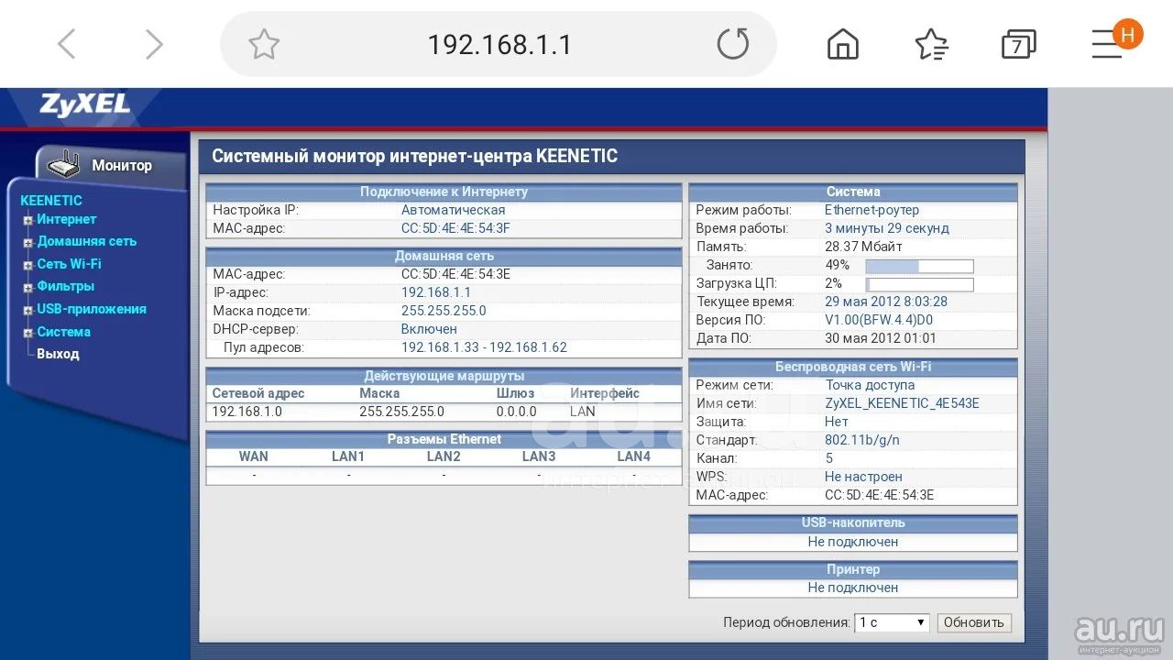The width and height of the screenshot is (1173, 660).
Task: Click the WAN port column header
Action: tap(254, 456)
